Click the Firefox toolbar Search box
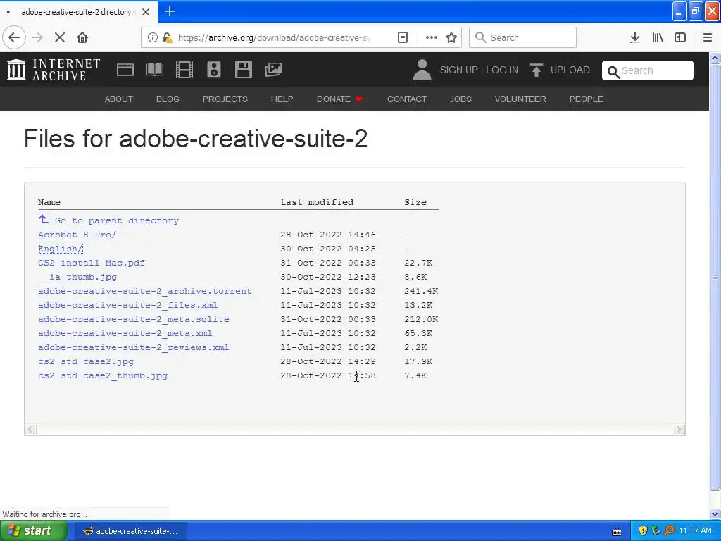 (522, 37)
